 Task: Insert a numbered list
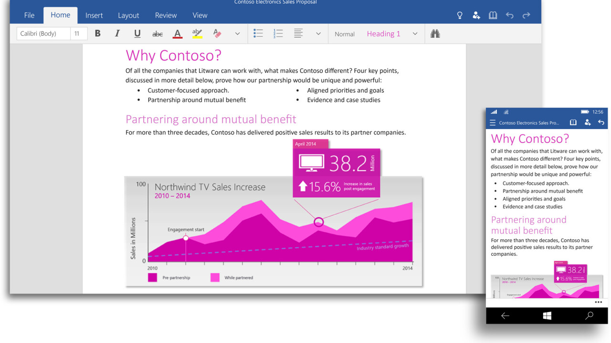click(278, 34)
